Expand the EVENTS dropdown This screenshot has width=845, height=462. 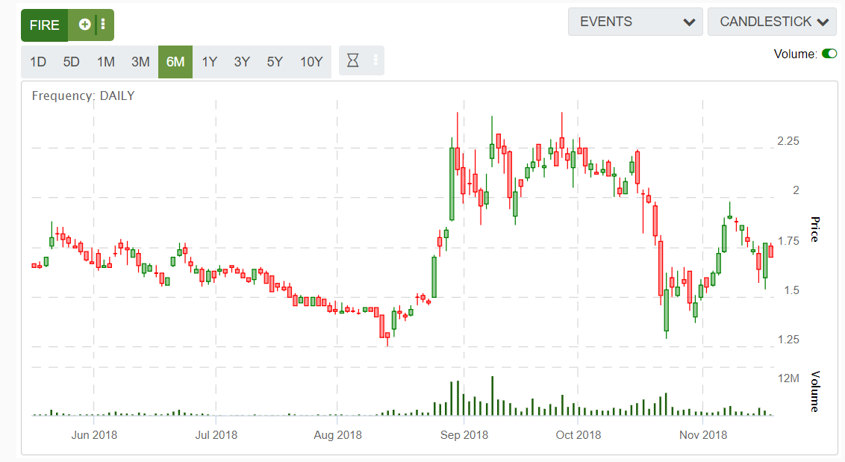(x=635, y=22)
